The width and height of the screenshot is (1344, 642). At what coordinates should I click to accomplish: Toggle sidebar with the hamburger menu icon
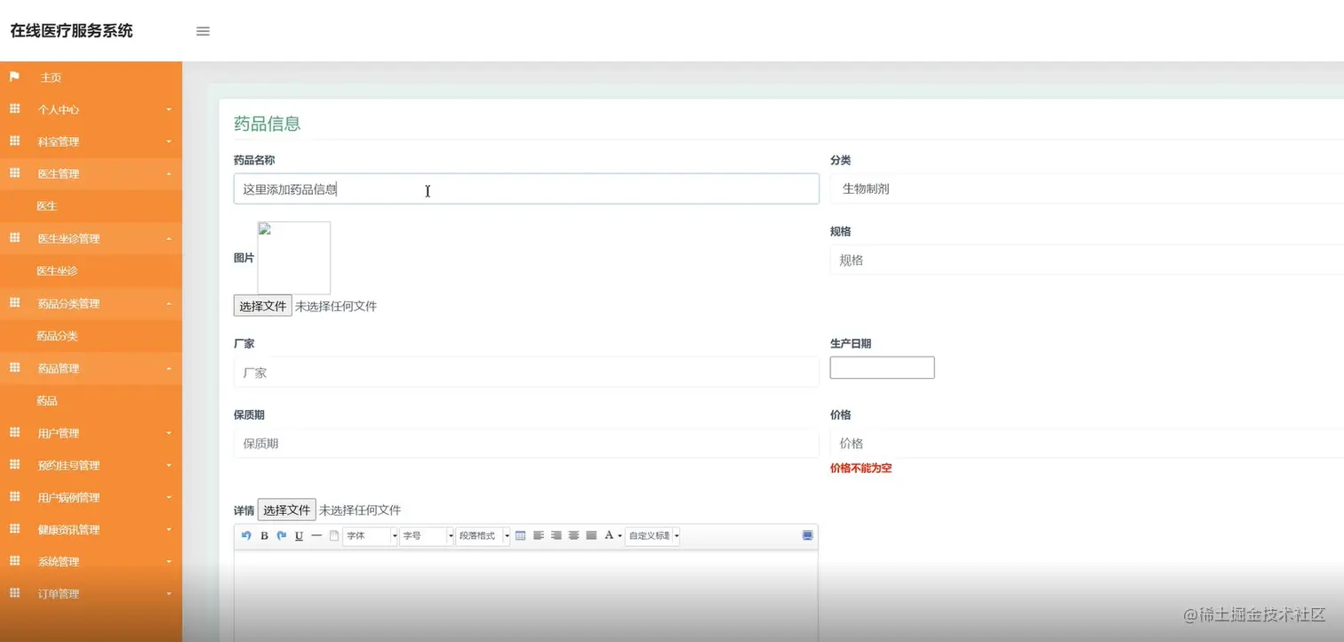(x=203, y=31)
